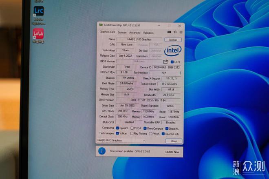Click the Resizable BAR value Disabled
The width and height of the screenshot is (269, 179).
(171, 123)
